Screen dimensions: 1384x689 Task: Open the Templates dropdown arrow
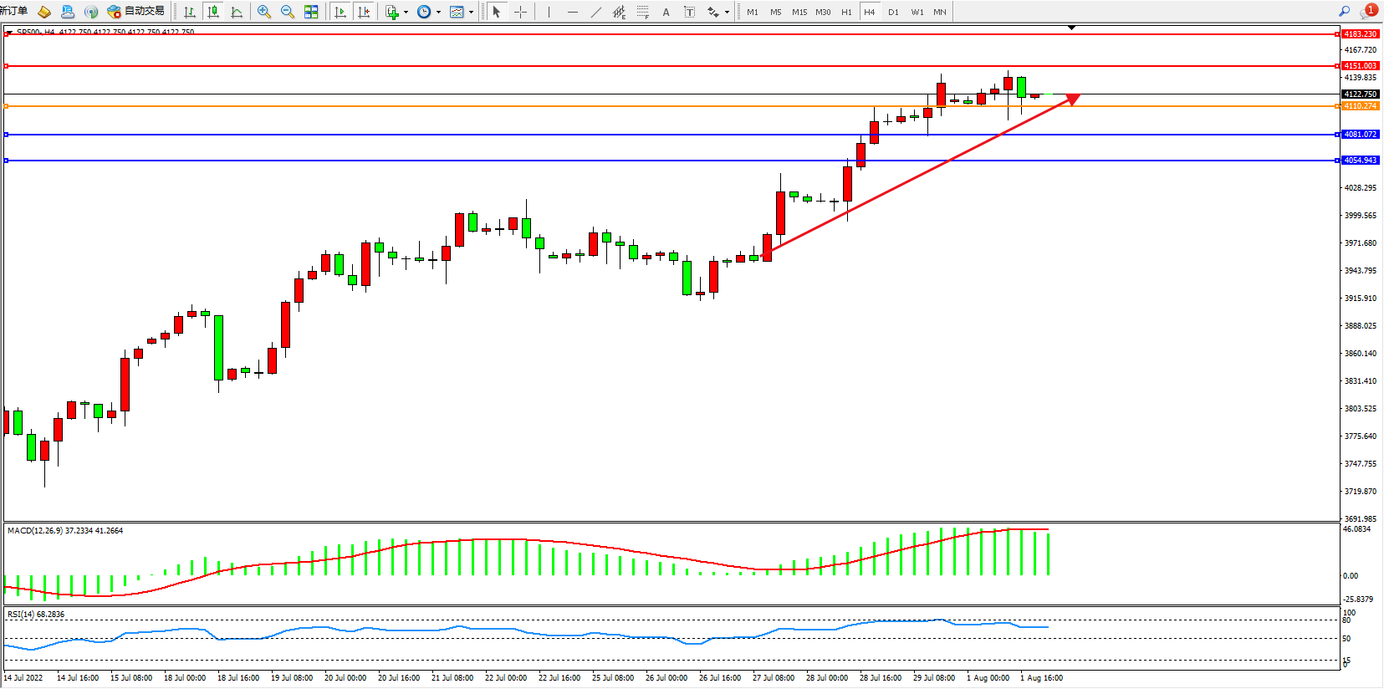[471, 12]
